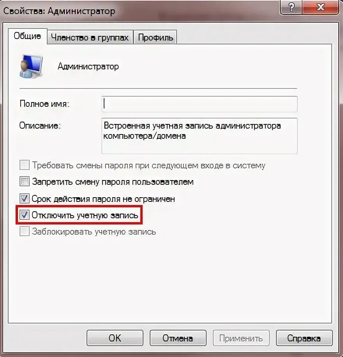Open the Членство в группах tab
This screenshot has width=343, height=357.
point(90,37)
